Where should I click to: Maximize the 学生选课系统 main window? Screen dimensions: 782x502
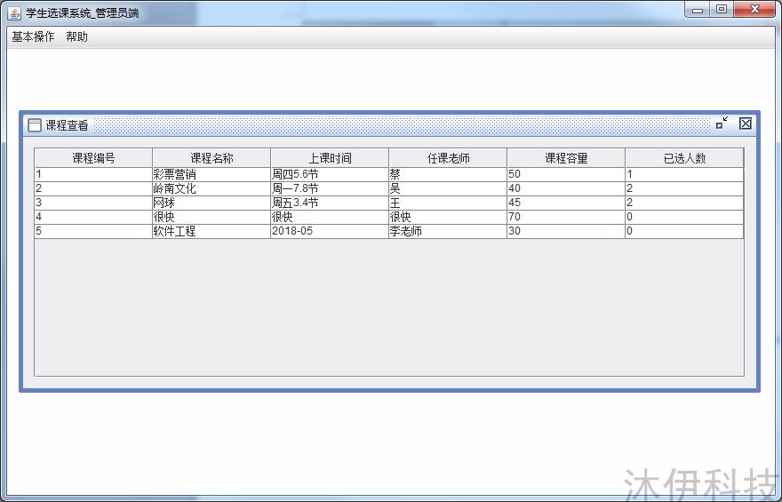tap(722, 10)
